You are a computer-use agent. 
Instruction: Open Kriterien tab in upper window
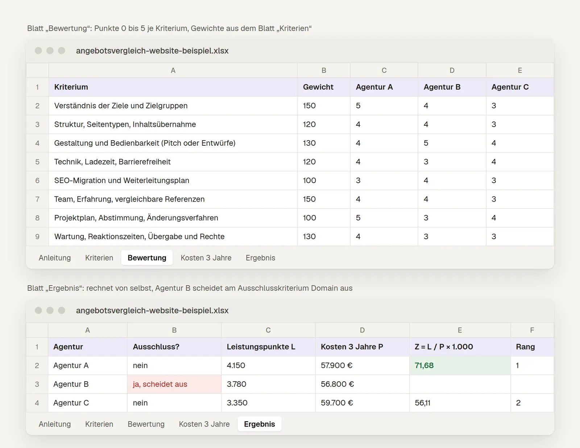tap(99, 258)
